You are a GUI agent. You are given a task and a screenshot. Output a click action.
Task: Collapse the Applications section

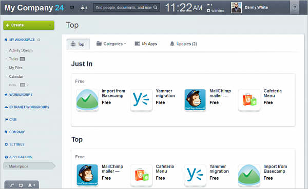click(21, 157)
